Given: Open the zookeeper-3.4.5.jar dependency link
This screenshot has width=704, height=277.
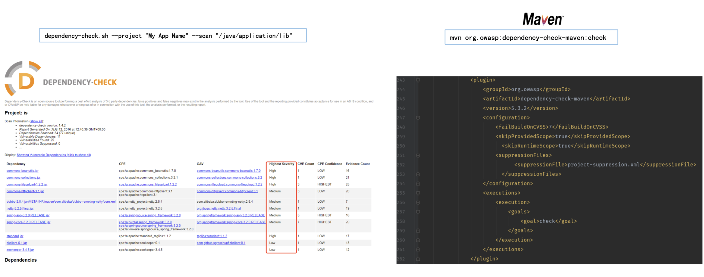Looking at the screenshot, I should pos(20,250).
